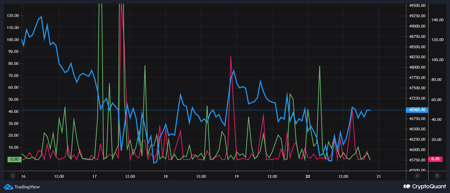Click the Z time-axis settings circle
This screenshot has height=193, width=450.
tap(13, 176)
